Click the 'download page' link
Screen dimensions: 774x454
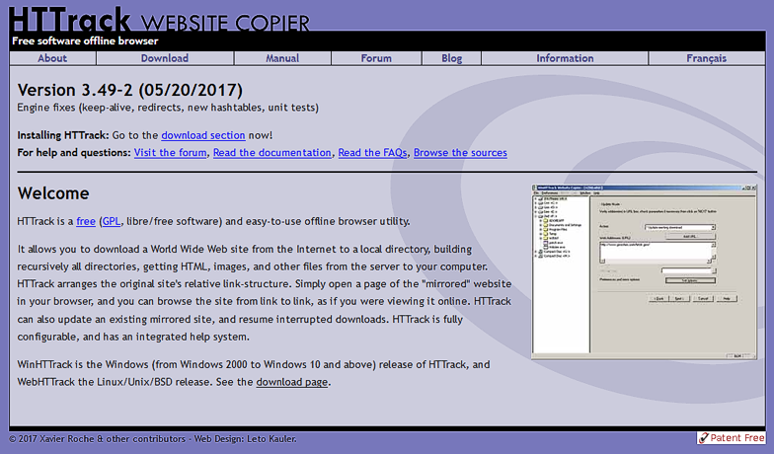[x=292, y=382]
